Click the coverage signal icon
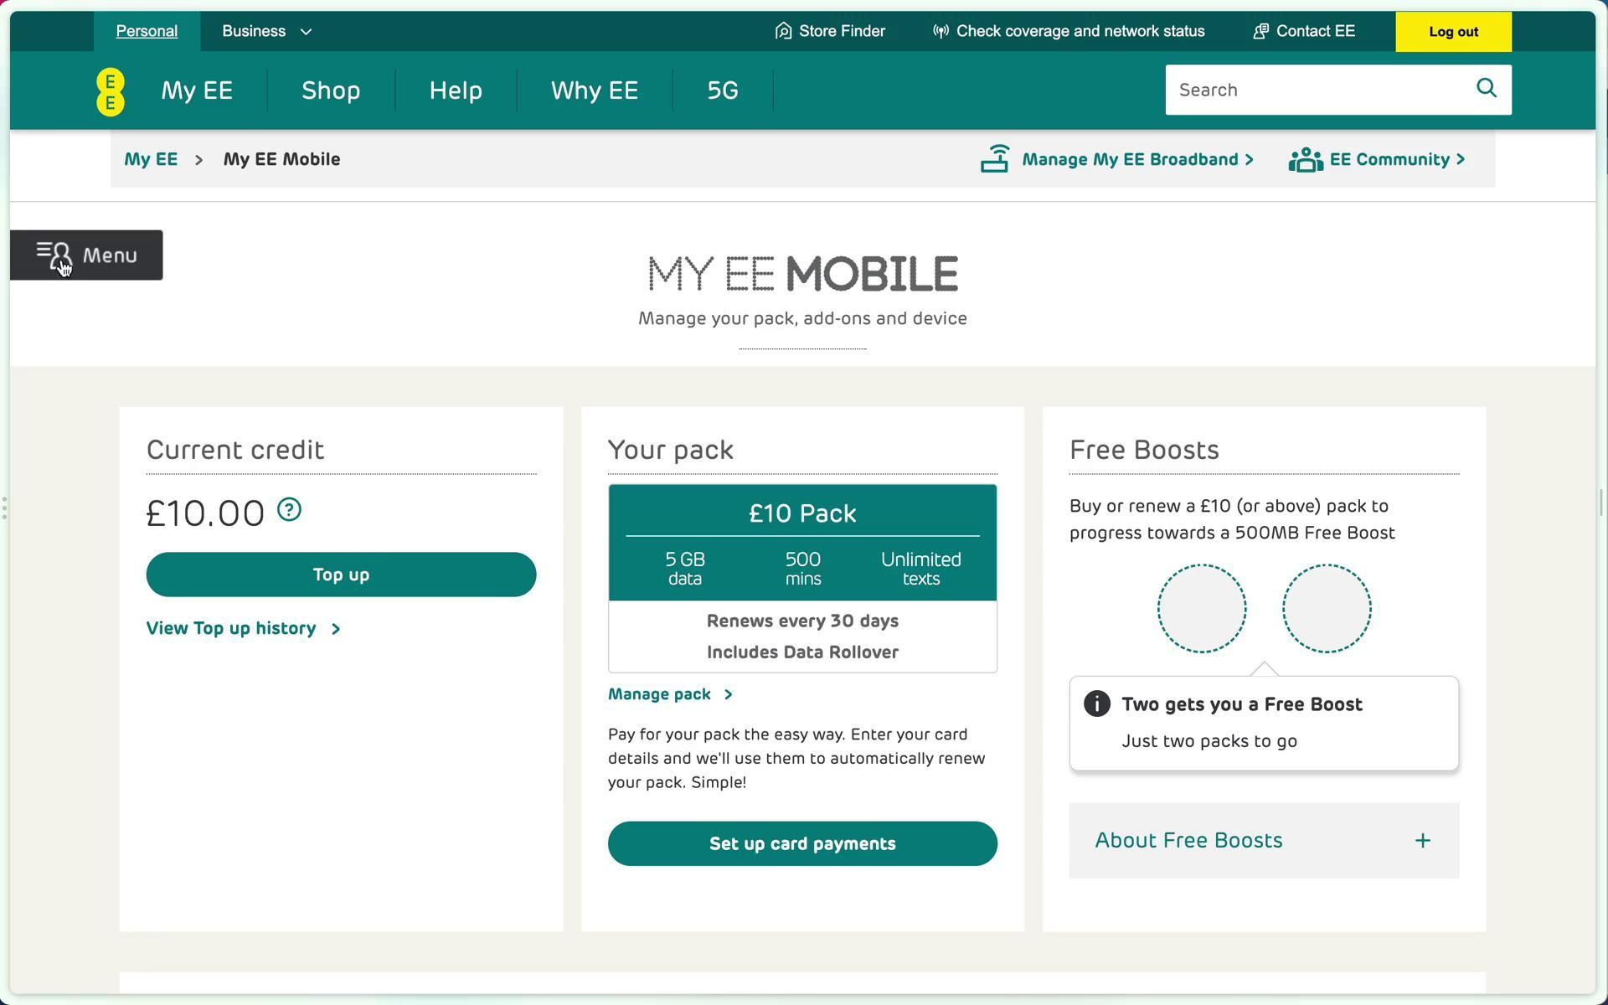Viewport: 1608px width, 1005px height. pyautogui.click(x=941, y=31)
